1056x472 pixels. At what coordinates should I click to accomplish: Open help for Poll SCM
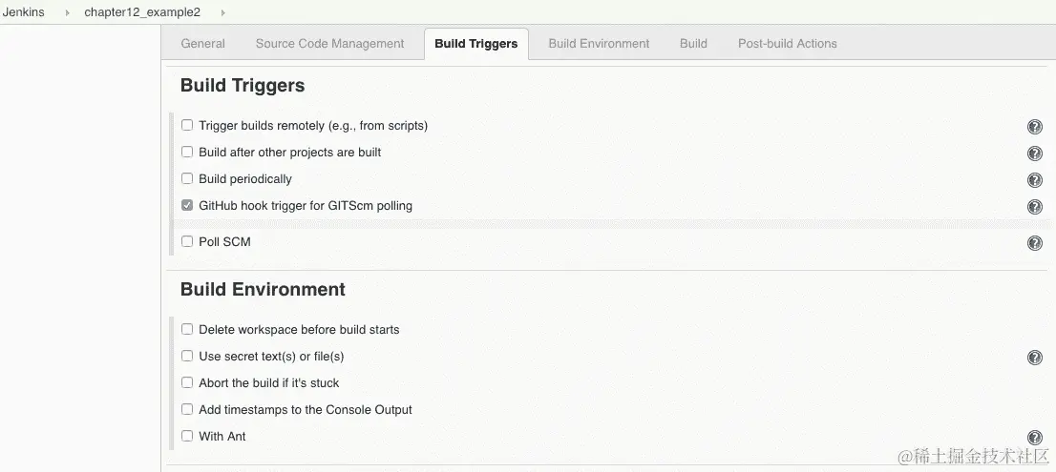pos(1034,243)
